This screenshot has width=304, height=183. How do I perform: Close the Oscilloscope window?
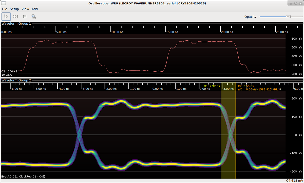(300, 3)
